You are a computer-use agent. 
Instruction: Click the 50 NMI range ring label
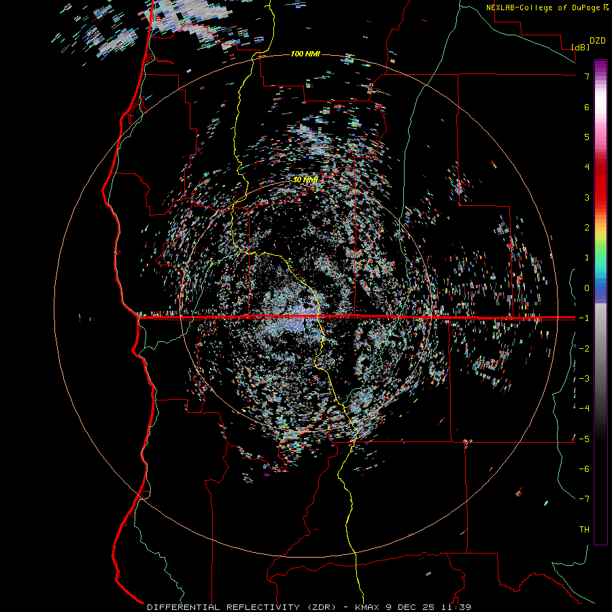tap(305, 180)
